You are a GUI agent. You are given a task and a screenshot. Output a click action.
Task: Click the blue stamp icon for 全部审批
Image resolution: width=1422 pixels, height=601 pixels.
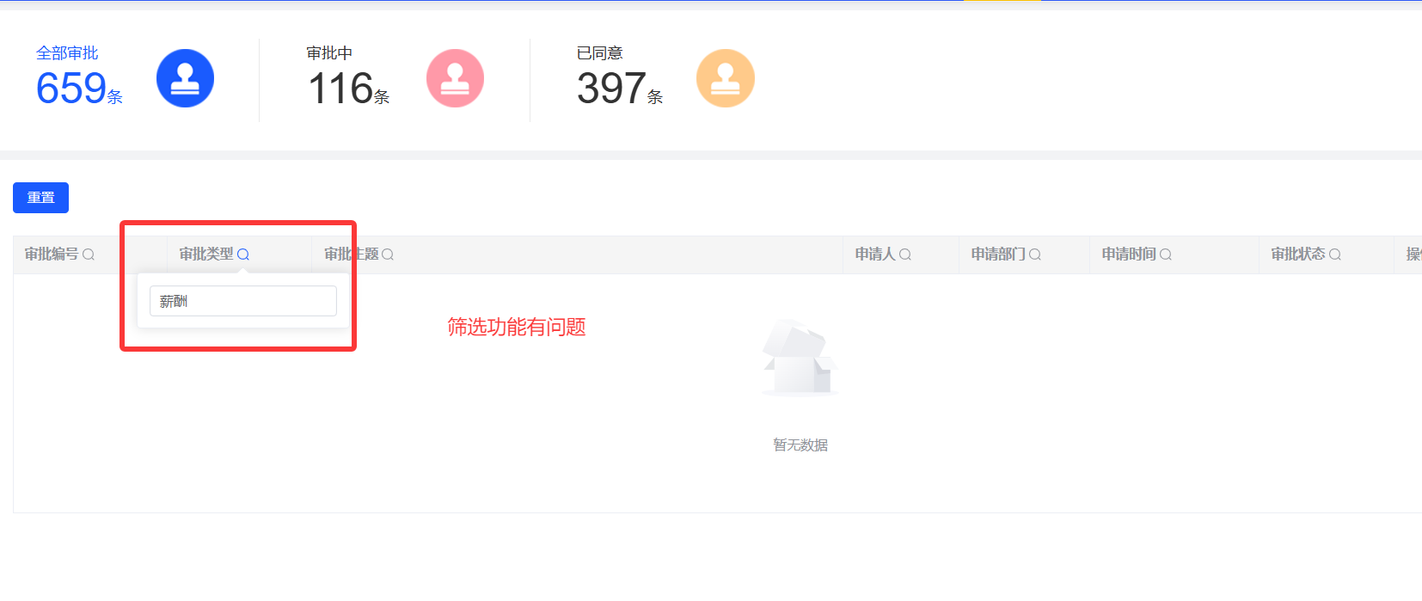point(185,78)
